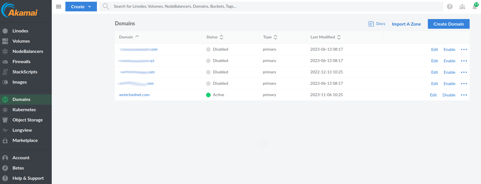
Task: Open more actions for wretchednet.com row
Action: click(464, 95)
